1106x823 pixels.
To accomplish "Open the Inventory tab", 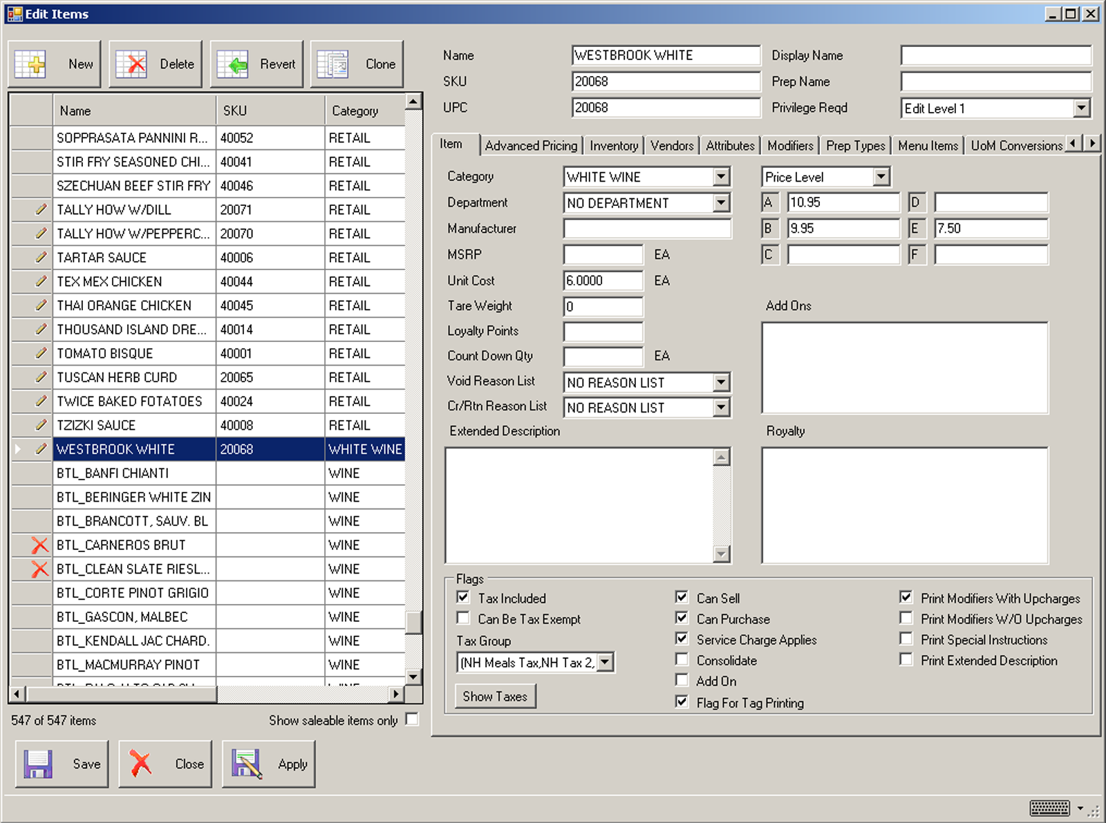I will coord(614,146).
